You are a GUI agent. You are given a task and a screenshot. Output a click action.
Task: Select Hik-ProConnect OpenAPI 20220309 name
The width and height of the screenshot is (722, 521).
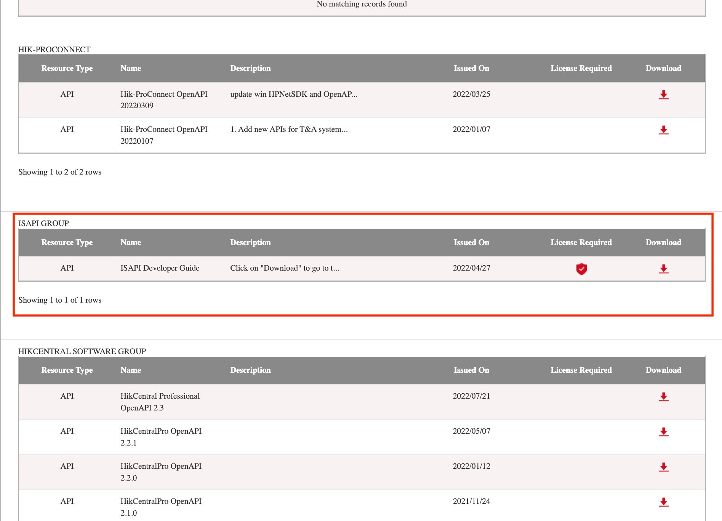164,100
